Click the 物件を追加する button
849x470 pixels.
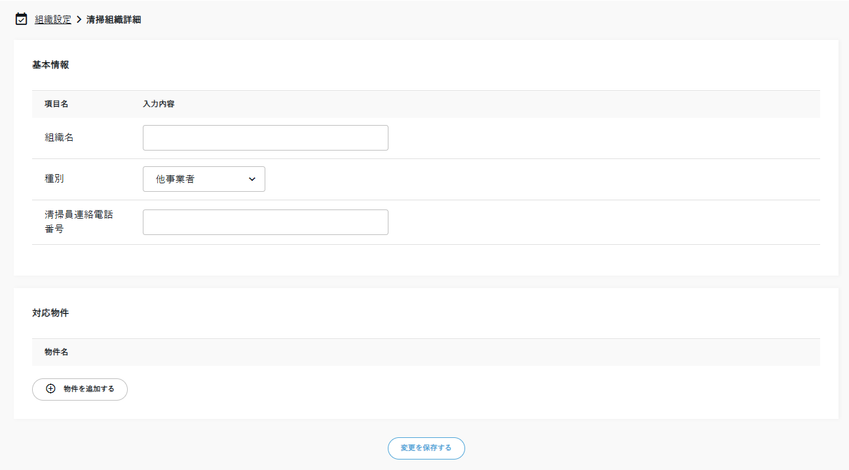click(80, 389)
